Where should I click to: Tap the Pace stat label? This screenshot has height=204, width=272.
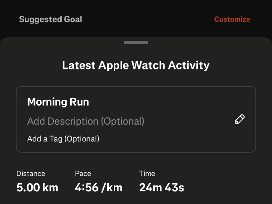[83, 174]
